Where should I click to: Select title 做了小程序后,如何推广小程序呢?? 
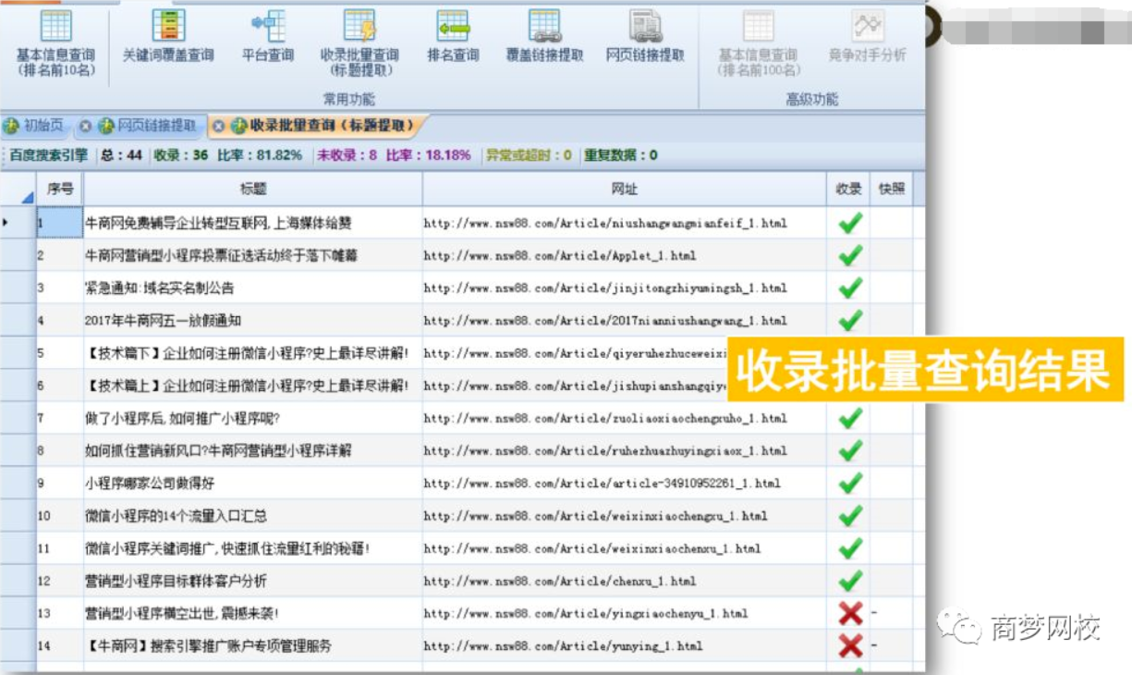(x=182, y=419)
